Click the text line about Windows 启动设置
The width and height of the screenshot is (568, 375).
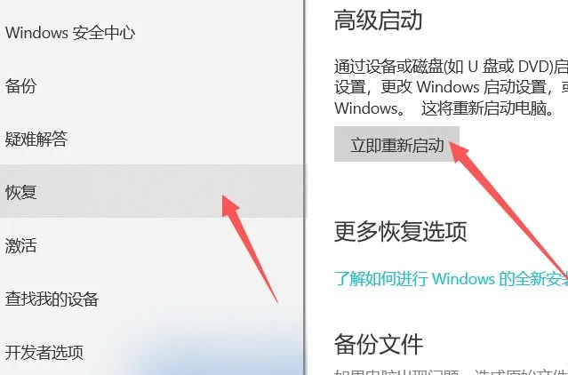[451, 87]
